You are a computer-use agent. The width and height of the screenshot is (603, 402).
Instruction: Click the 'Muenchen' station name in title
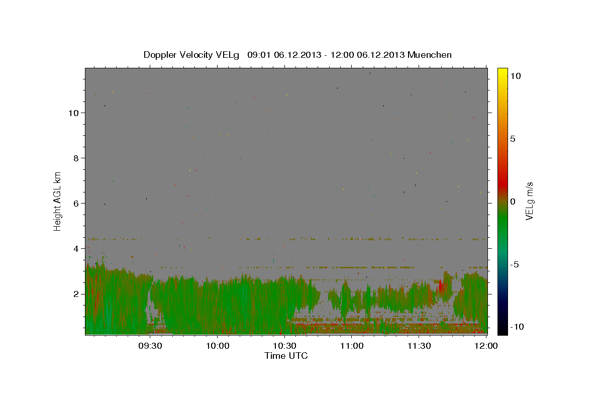tap(430, 55)
